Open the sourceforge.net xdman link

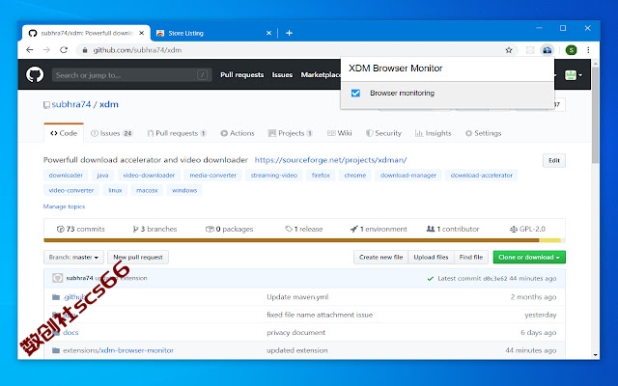pos(330,160)
